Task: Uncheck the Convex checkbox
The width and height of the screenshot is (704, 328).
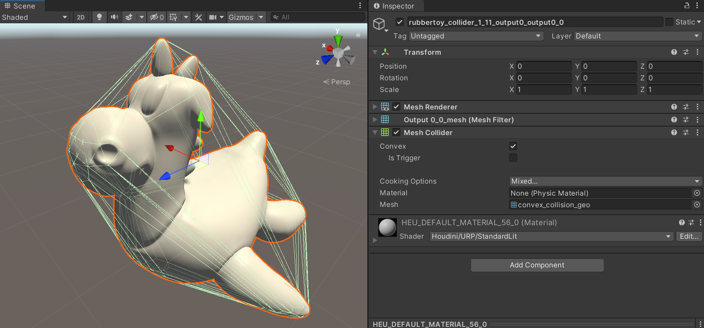Action: [x=513, y=146]
